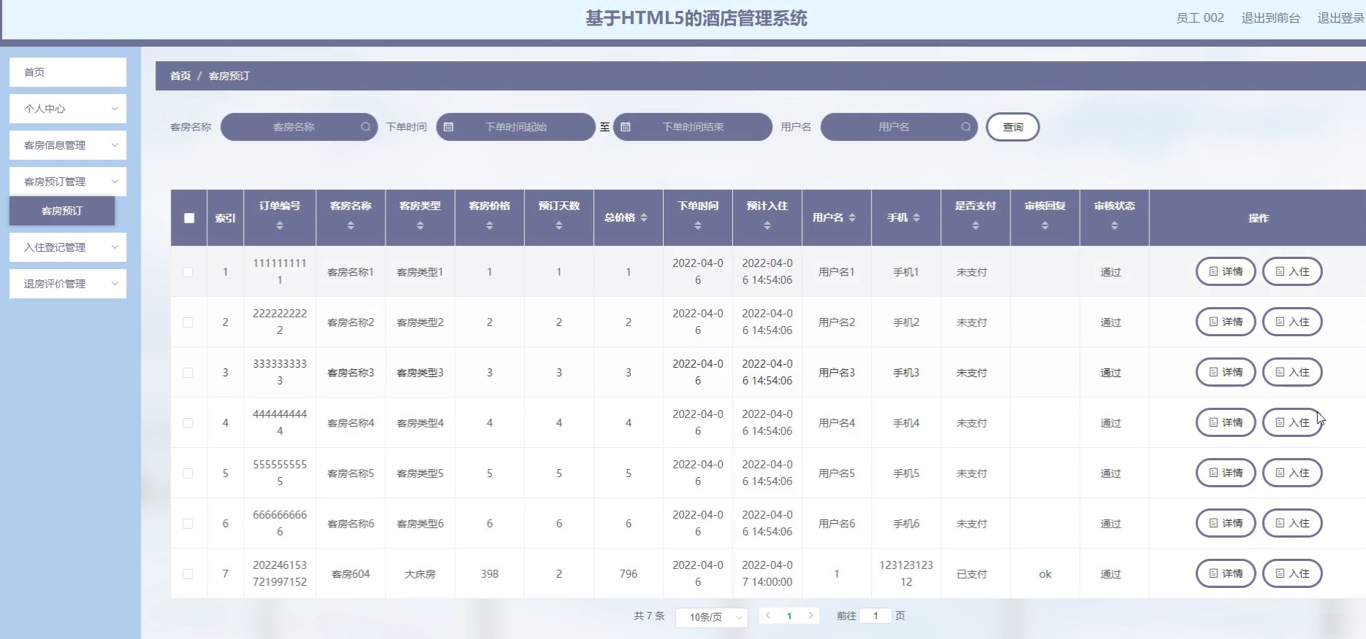Expand 个人中心 sidebar menu
The image size is (1366, 639).
68,109
